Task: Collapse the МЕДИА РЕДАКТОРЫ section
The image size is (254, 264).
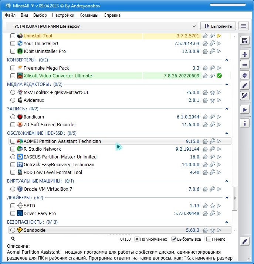Action: [227, 84]
